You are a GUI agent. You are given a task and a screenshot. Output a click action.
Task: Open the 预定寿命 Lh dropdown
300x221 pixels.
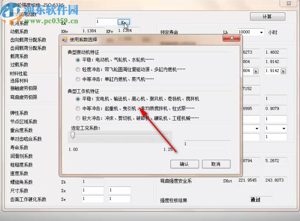(261, 32)
